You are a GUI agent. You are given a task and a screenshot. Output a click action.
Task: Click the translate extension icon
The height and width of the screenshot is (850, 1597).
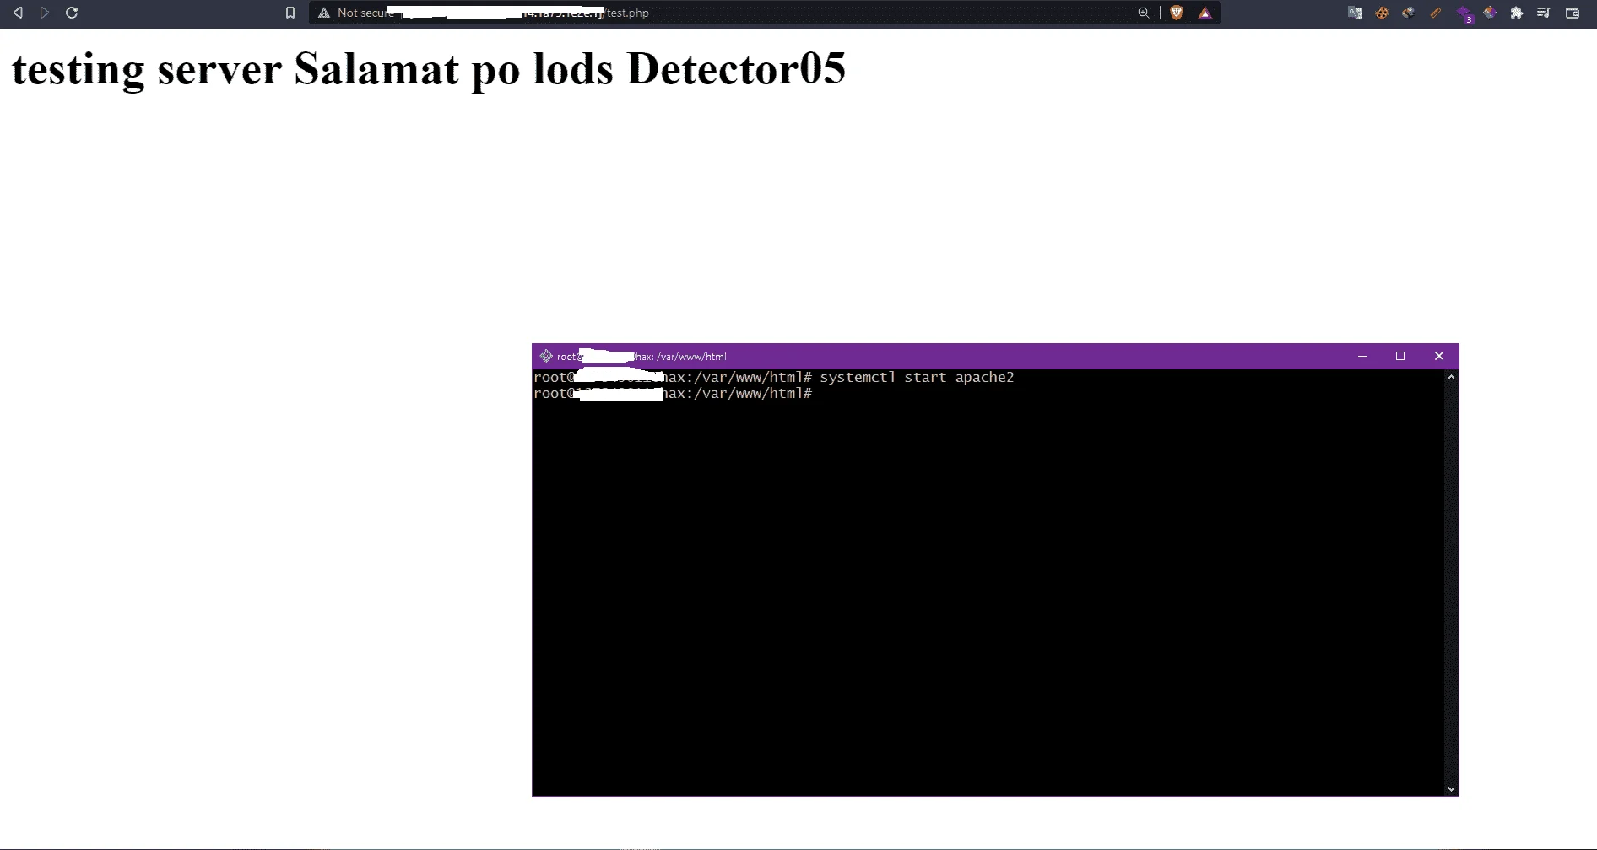pyautogui.click(x=1355, y=13)
